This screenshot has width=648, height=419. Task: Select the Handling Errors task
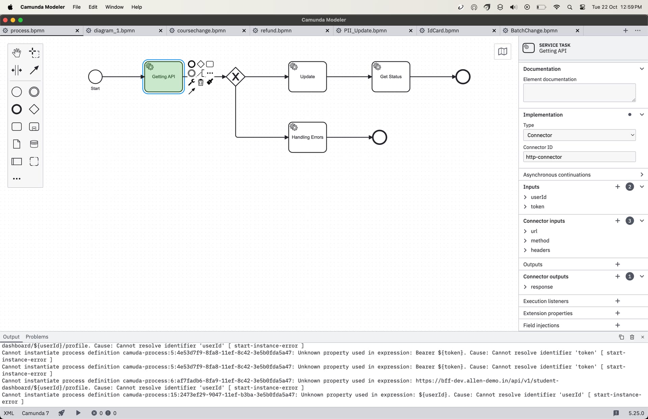pos(307,137)
